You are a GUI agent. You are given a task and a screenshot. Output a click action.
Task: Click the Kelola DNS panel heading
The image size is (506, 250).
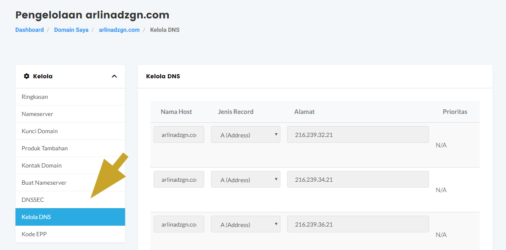pos(163,76)
